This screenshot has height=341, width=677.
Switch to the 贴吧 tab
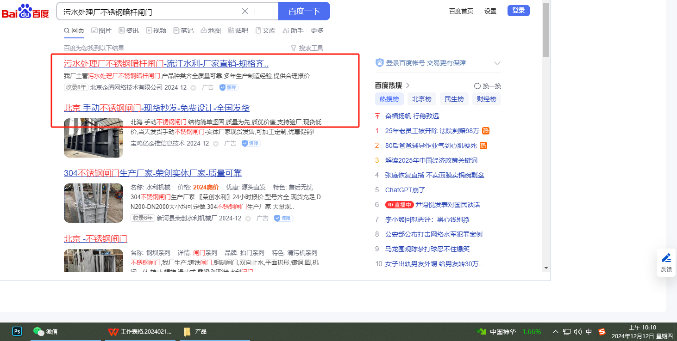coord(238,30)
